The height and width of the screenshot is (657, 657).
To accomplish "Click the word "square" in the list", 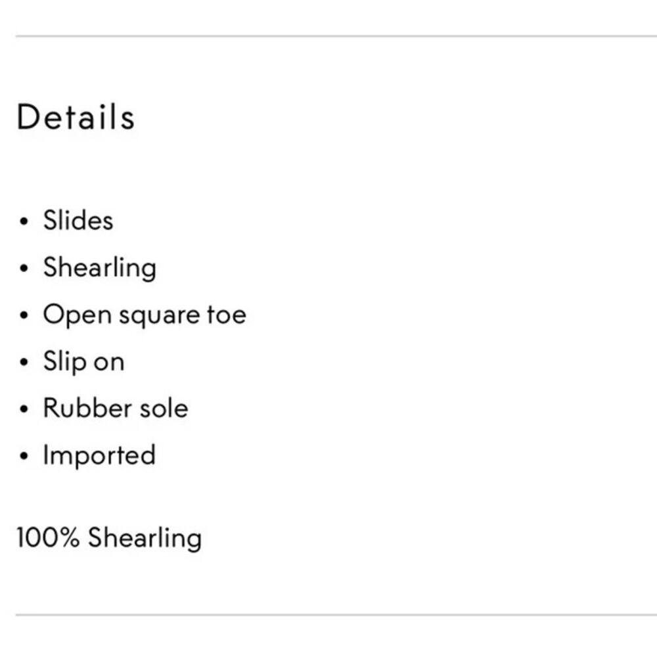I will [x=160, y=316].
